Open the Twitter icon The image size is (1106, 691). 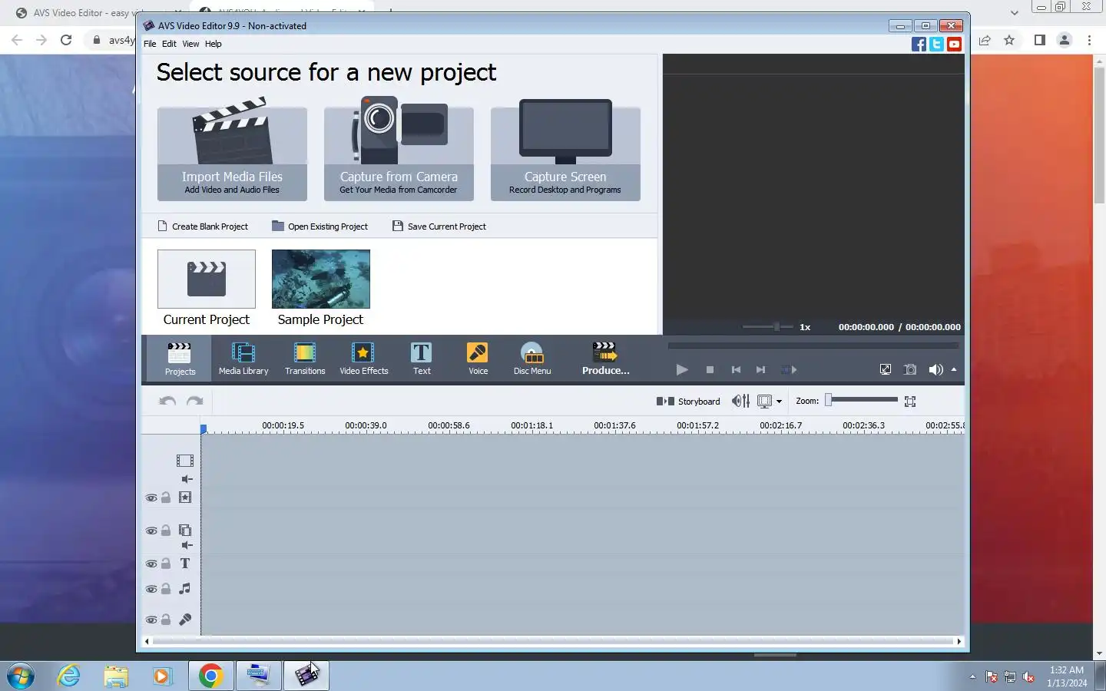tap(936, 44)
